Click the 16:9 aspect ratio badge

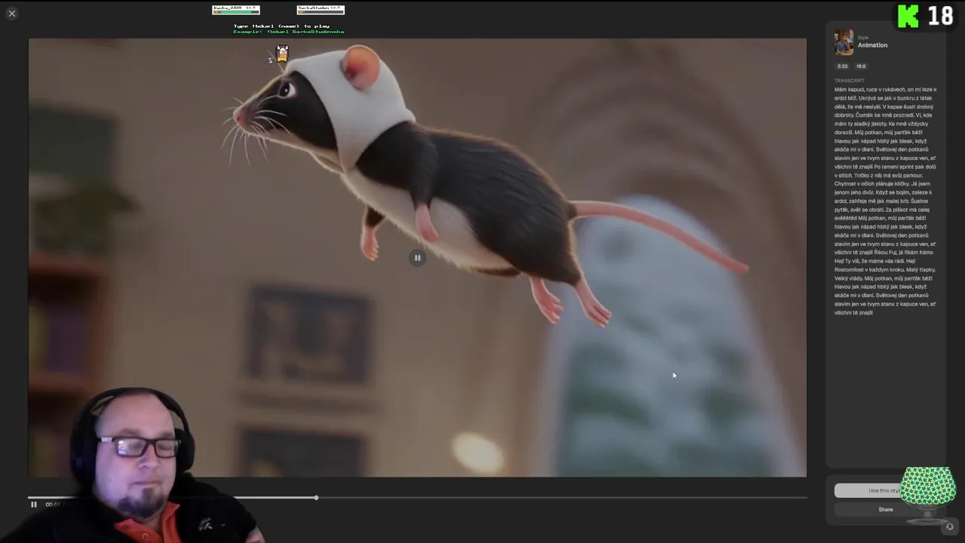(x=860, y=66)
